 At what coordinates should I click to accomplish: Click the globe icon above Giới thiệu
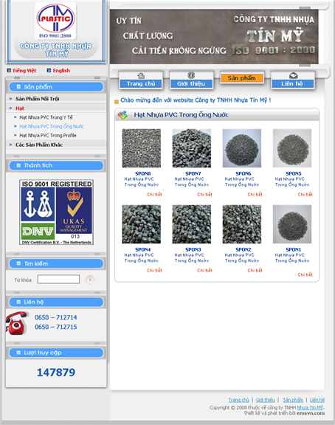(x=191, y=75)
